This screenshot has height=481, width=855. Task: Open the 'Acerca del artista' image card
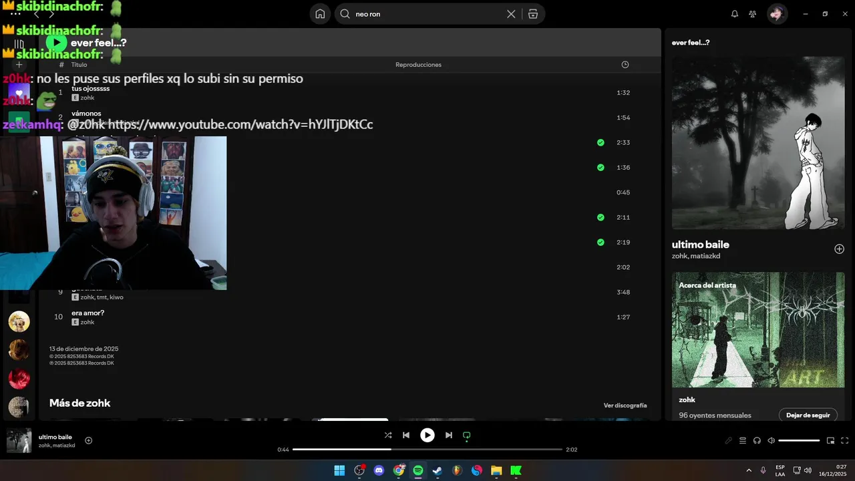758,329
